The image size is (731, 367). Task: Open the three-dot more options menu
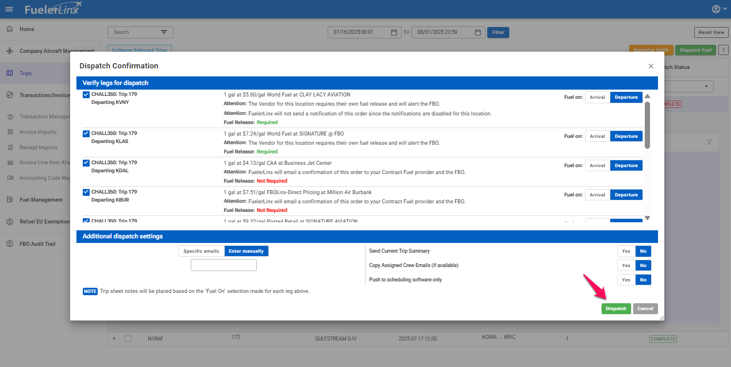724,50
